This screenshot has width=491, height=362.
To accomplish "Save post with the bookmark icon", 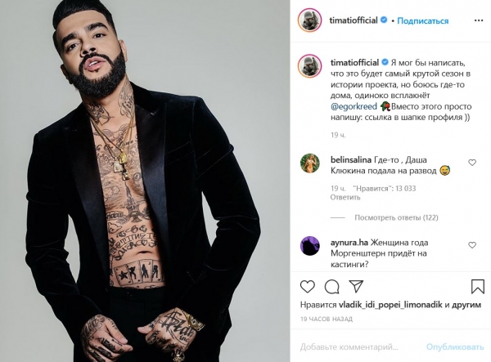I will coord(478,286).
